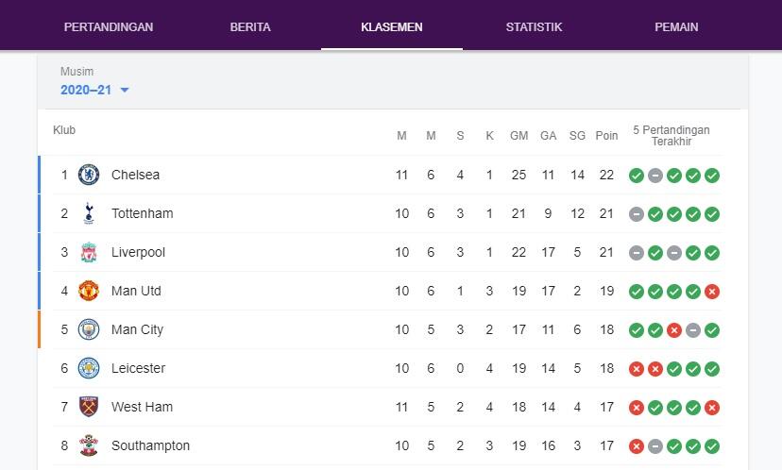782x470 pixels.
Task: Click Chelsea's grey draw result icon
Action: pos(655,176)
